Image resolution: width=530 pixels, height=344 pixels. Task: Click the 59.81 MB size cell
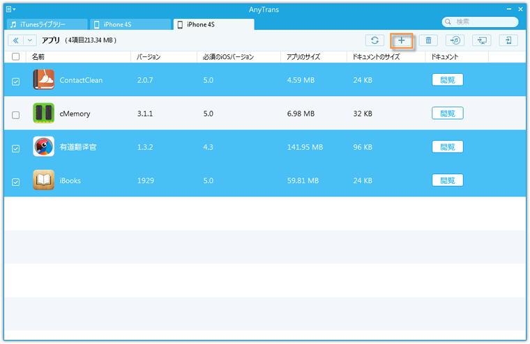[x=303, y=180]
